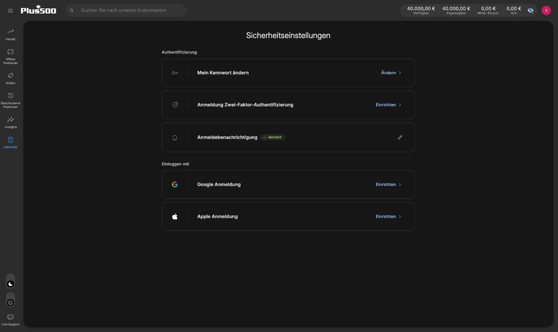This screenshot has height=332, width=558.
Task: Click chevron in Zwei-Faktor-Authentifizierung row
Action: (x=400, y=105)
